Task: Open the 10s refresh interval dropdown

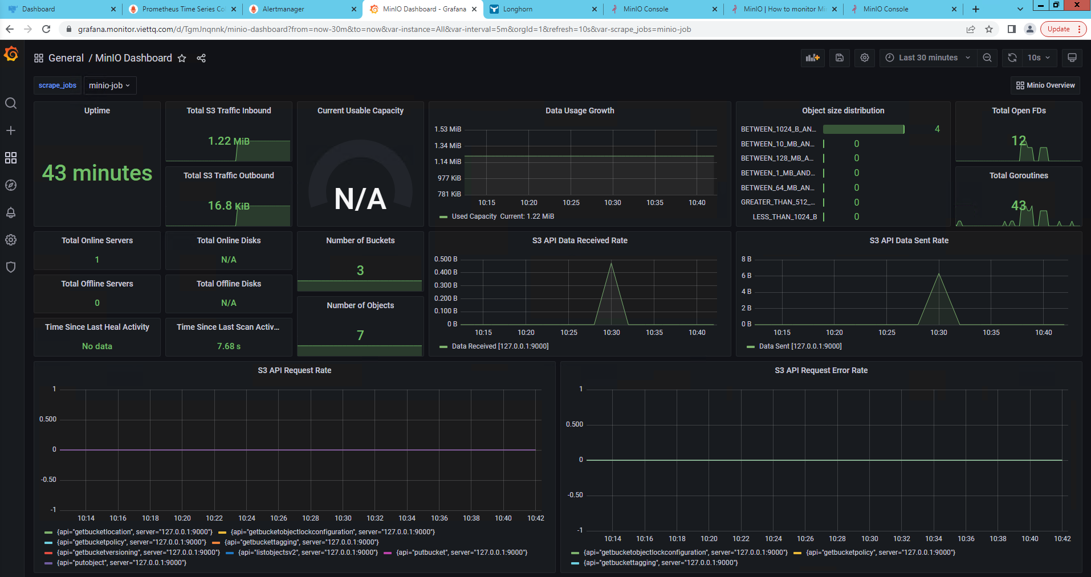Action: 1037,58
